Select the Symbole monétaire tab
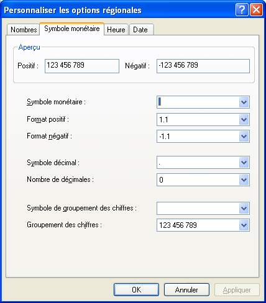Screen dimensions: 266x303 pyautogui.click(x=72, y=29)
